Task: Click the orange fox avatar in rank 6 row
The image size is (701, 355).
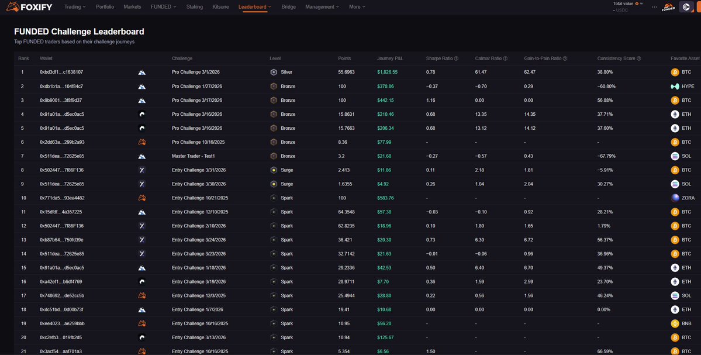Action: (x=141, y=142)
